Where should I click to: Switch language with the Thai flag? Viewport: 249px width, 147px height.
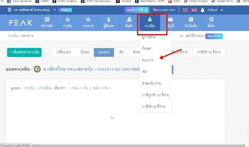(185, 10)
